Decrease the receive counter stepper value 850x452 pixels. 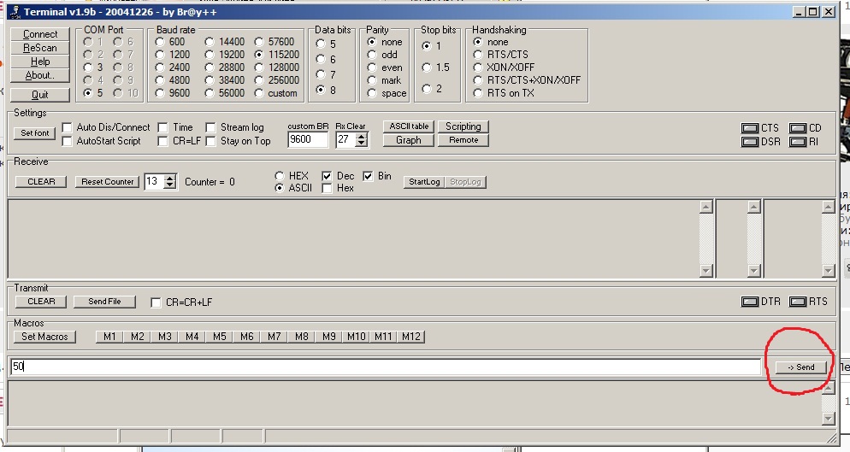tap(170, 185)
